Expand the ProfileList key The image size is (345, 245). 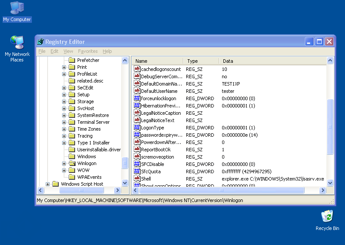tap(64, 74)
